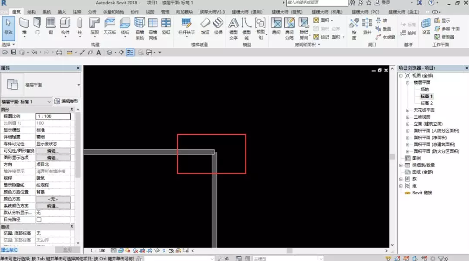The width and height of the screenshot is (469, 261).
Task: Select the 房间分隔 room separator tool
Action: (289, 29)
